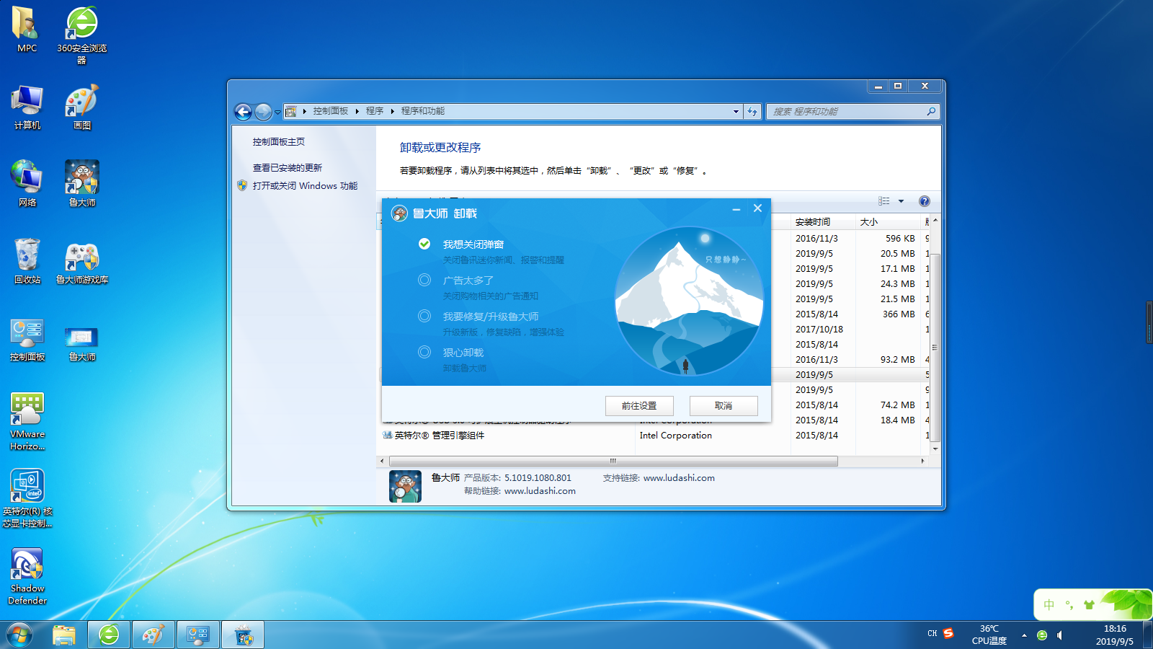Click the 前往设置 button
Screen dimensions: 1153x649
click(639, 405)
